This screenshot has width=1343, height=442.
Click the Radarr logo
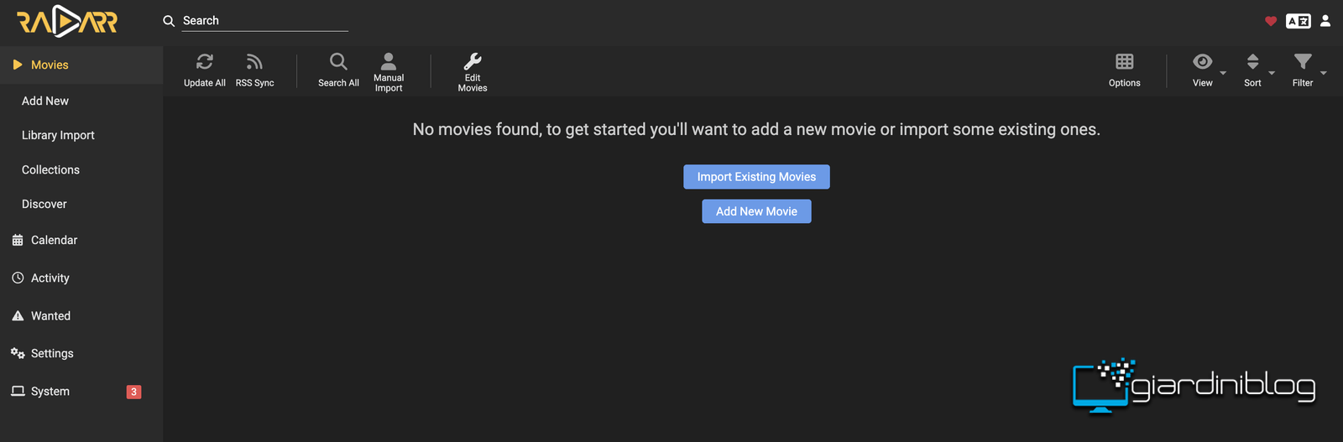click(67, 21)
